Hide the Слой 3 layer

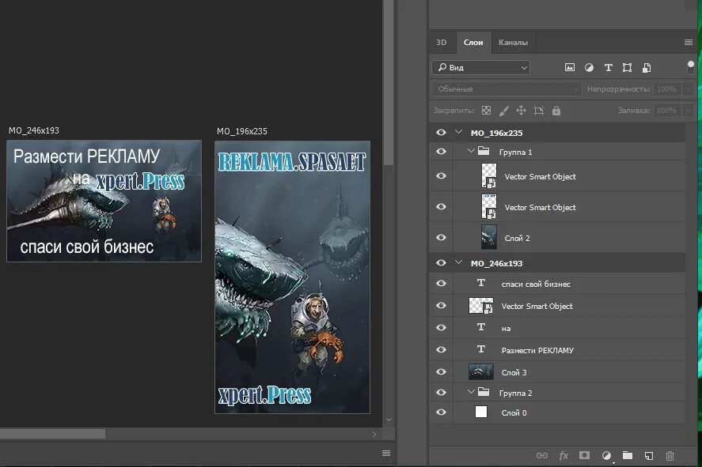(x=441, y=372)
